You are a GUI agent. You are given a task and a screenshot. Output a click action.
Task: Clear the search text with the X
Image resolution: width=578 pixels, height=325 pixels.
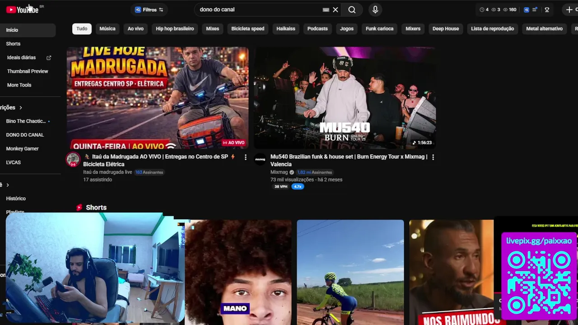point(336,9)
